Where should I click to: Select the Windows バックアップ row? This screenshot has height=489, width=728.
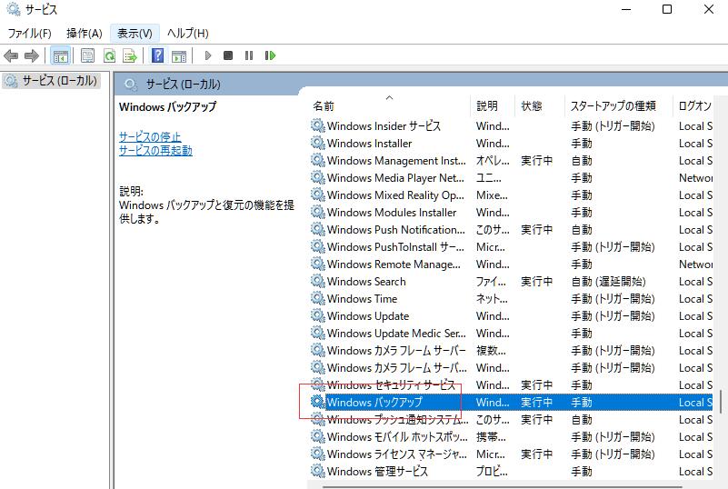(511, 402)
